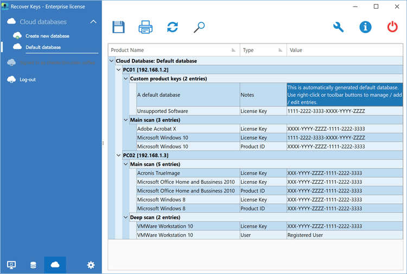Select VMWare Workstation 10 License Key row

[270, 226]
